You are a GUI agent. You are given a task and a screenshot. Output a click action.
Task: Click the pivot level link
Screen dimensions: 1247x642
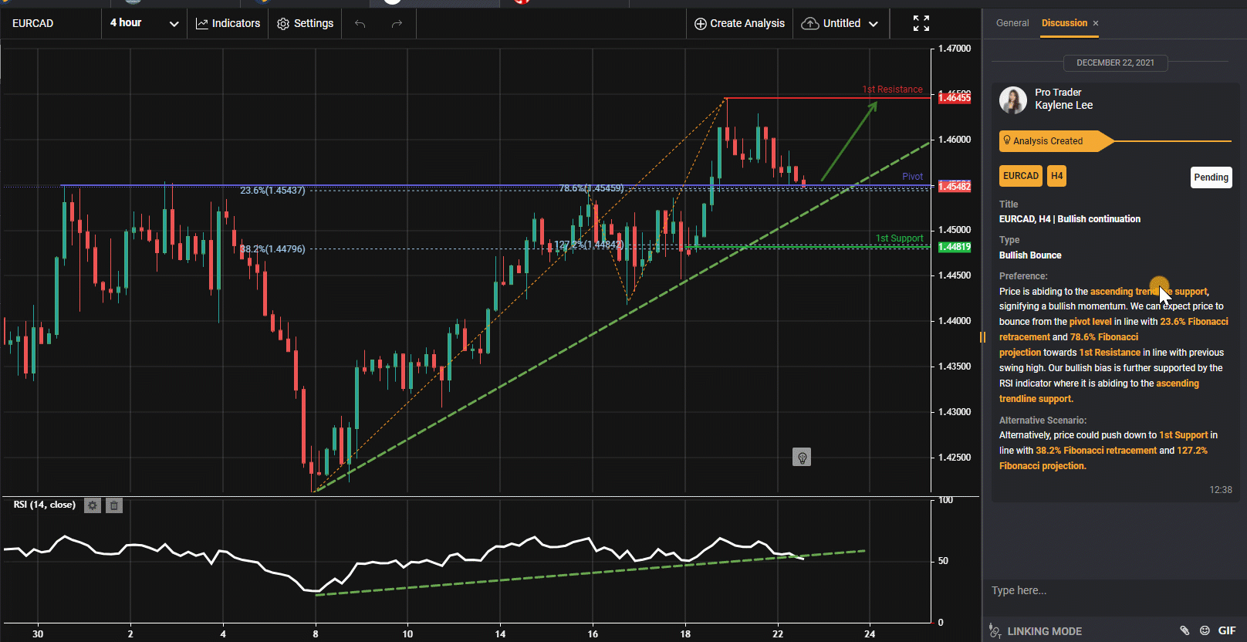1090,322
